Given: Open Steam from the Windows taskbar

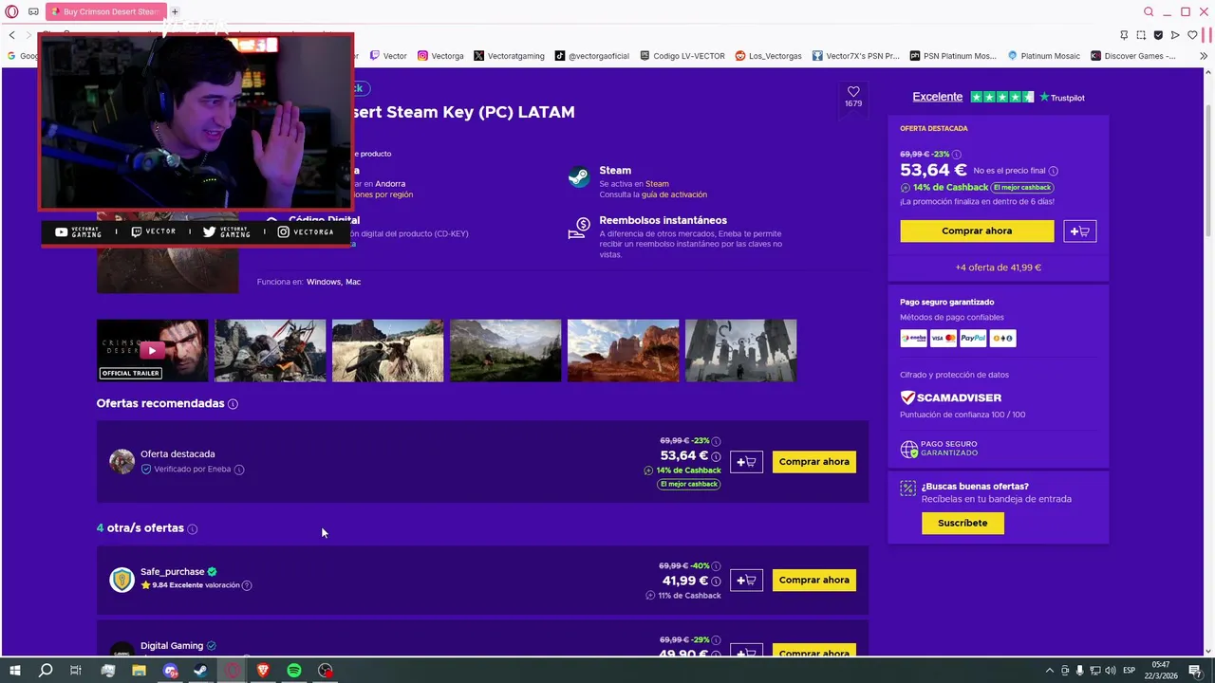Looking at the screenshot, I should tap(201, 671).
